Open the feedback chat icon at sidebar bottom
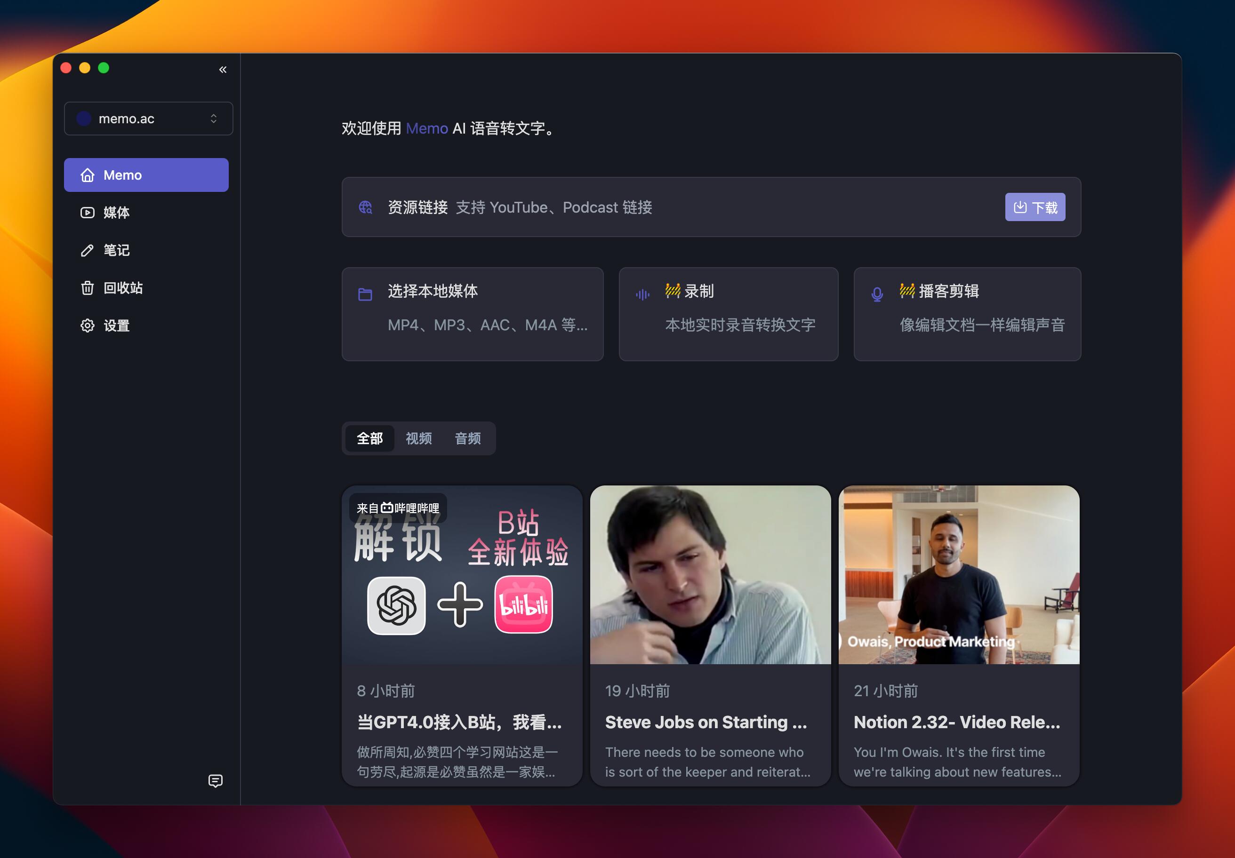The height and width of the screenshot is (858, 1235). pyautogui.click(x=215, y=780)
